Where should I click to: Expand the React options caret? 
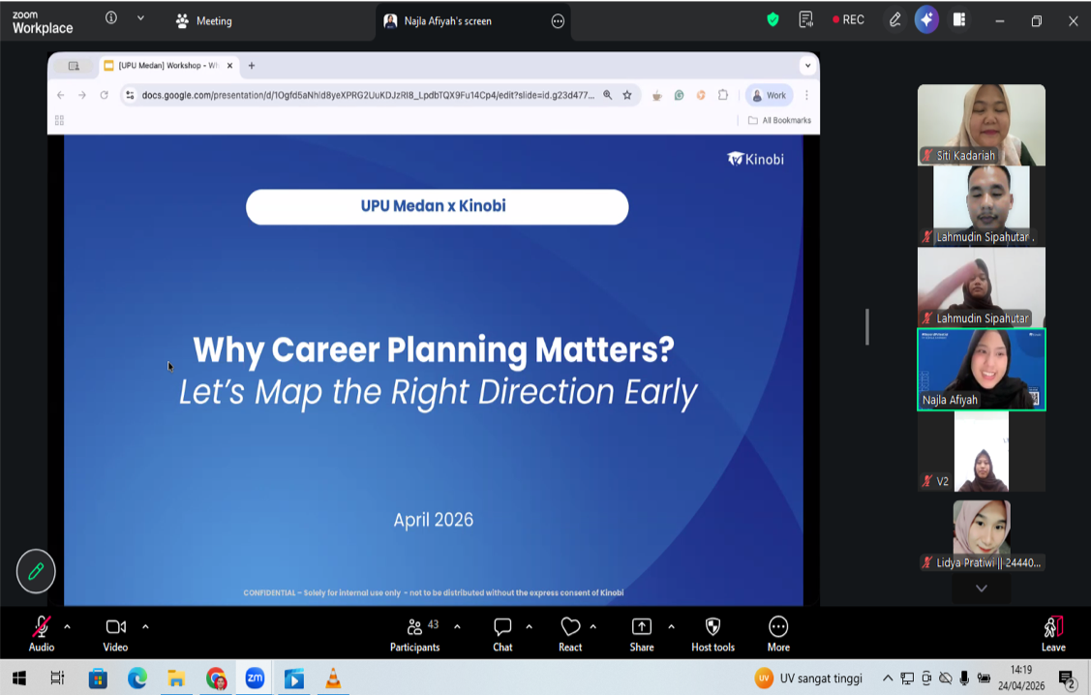click(x=592, y=627)
